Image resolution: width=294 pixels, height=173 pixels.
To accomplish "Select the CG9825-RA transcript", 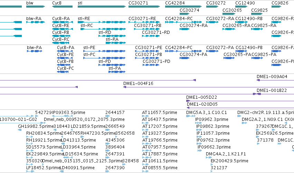I will [257, 29].
